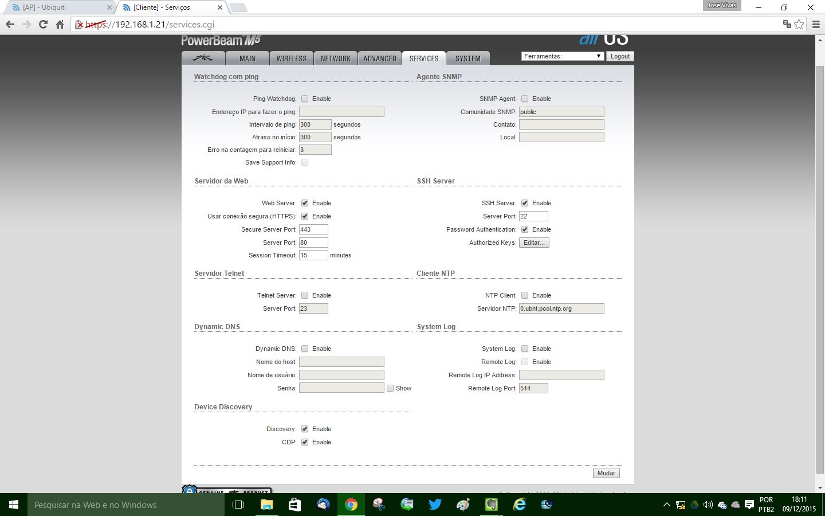Open Evernote from the taskbar
This screenshot has height=516, width=825.
coord(491,505)
